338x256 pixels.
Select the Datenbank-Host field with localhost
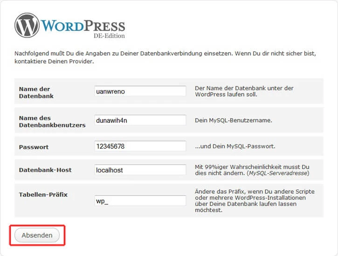[140, 170]
